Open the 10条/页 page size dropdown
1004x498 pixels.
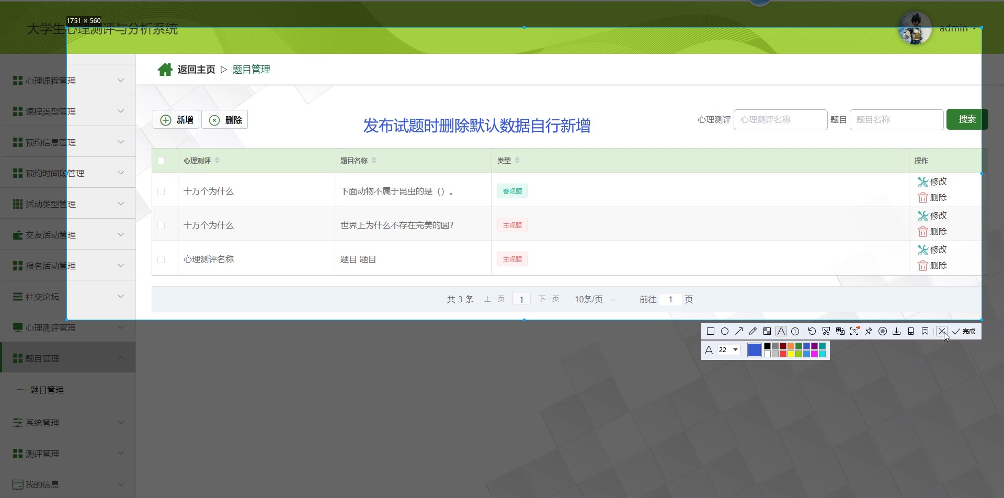pyautogui.click(x=595, y=299)
